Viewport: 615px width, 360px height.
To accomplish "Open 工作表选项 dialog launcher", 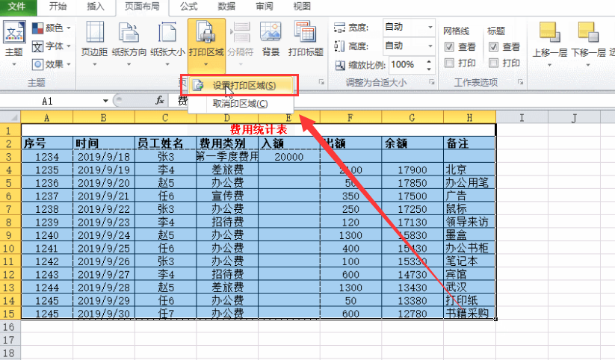I will [521, 82].
